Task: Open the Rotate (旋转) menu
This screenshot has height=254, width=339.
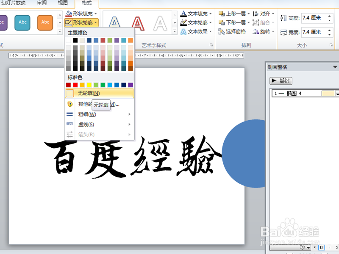Action: pos(264,31)
